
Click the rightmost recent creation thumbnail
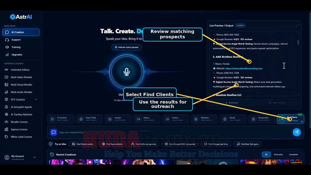coord(271,162)
